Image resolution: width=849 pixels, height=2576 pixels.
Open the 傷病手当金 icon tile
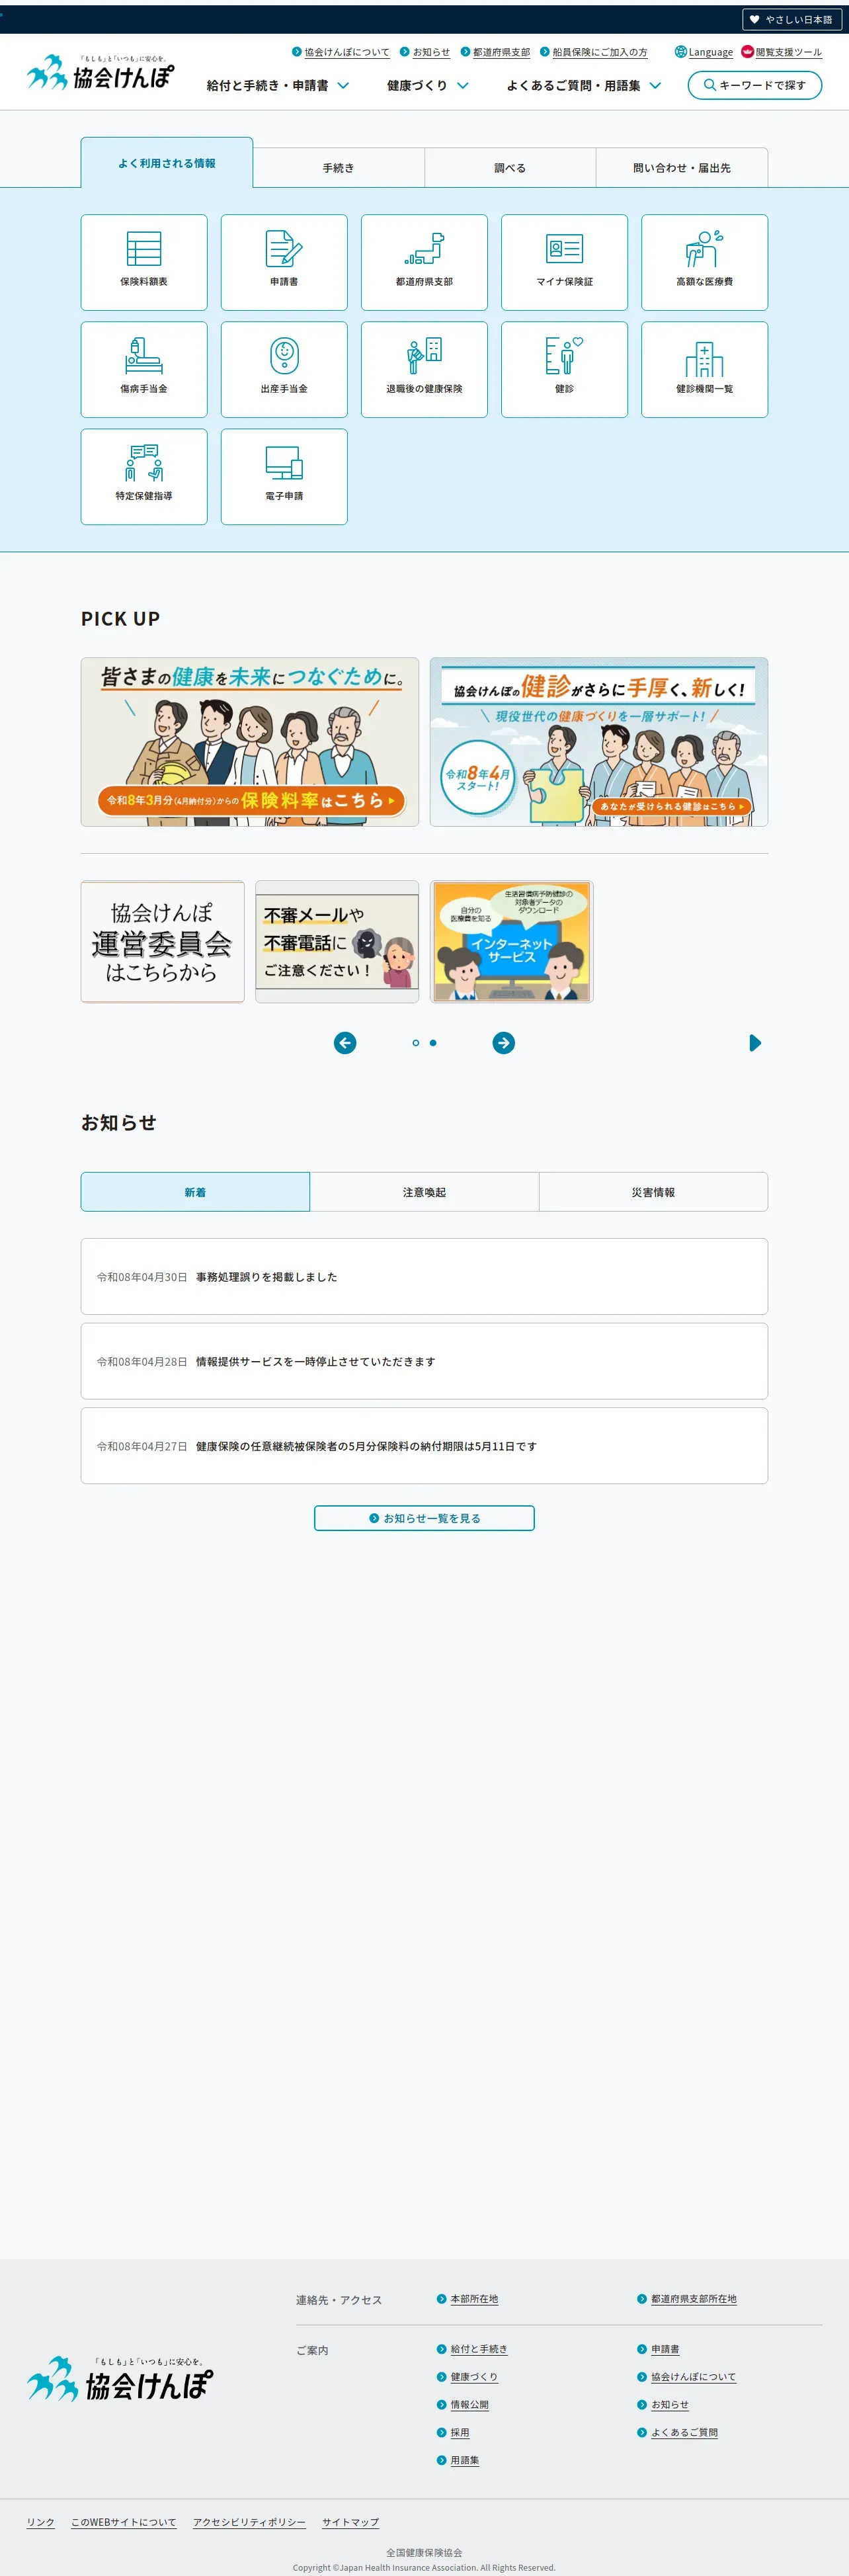coord(144,369)
